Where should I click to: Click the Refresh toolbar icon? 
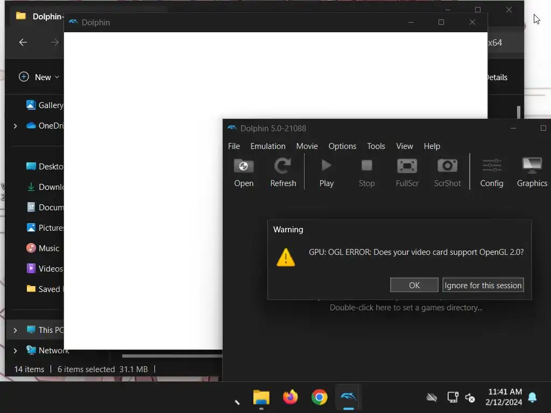[283, 173]
